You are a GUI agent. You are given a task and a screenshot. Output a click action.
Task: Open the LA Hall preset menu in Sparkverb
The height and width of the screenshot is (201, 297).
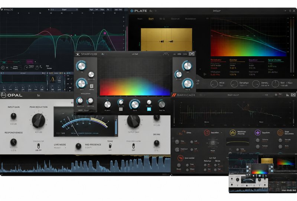[135, 54]
